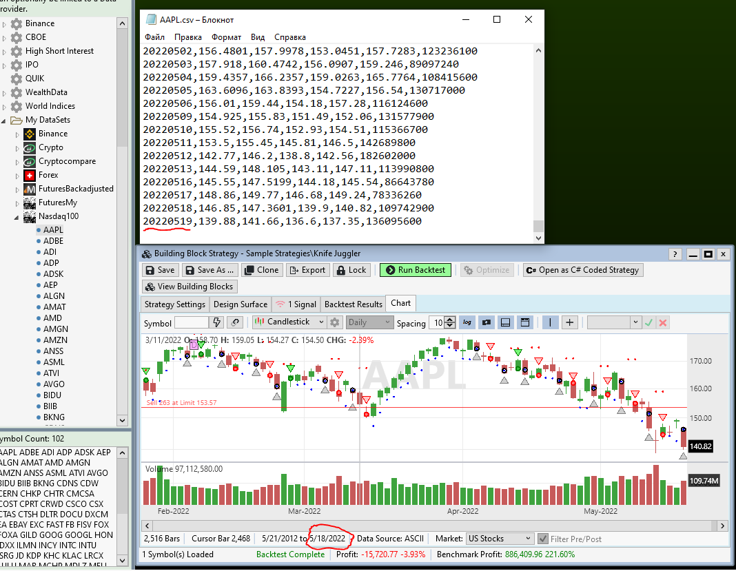
Task: Click the red X icon in chart toolbar
Action: point(663,322)
